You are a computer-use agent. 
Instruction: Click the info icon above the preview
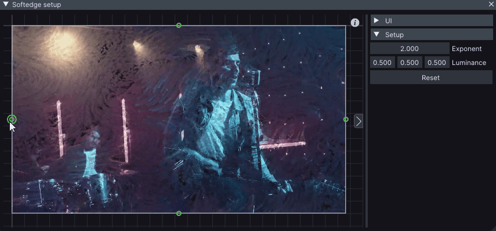355,23
